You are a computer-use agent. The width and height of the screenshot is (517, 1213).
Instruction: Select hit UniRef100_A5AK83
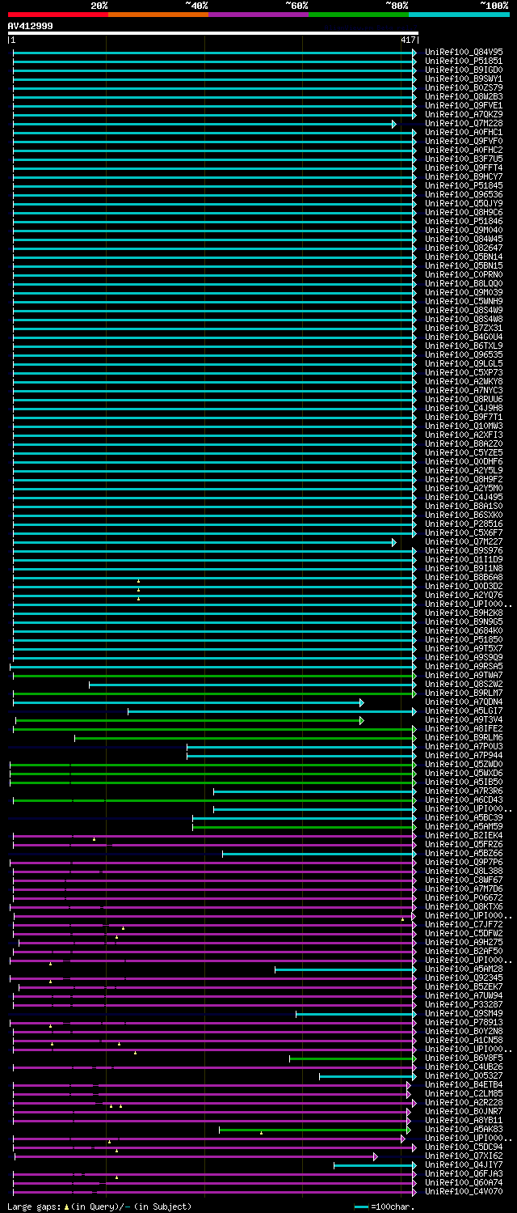pyautogui.click(x=463, y=1129)
